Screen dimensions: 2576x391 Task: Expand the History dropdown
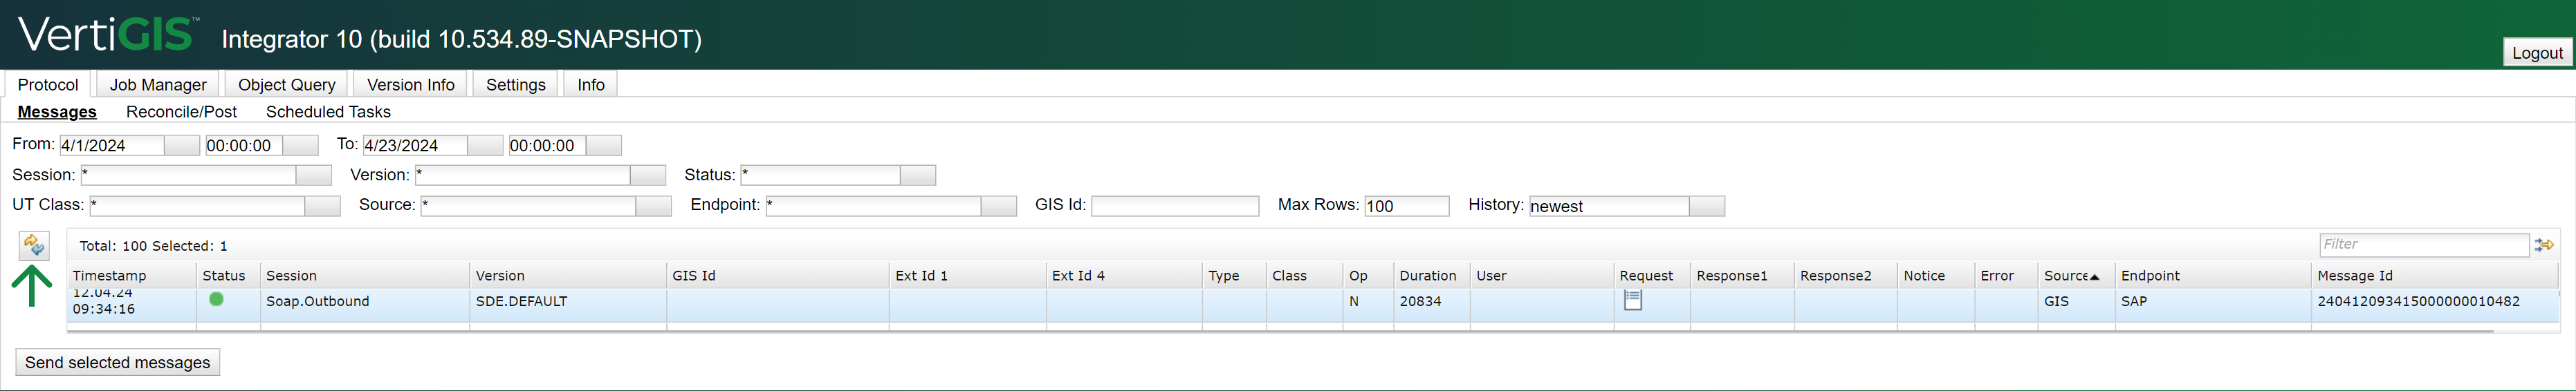(x=1707, y=207)
